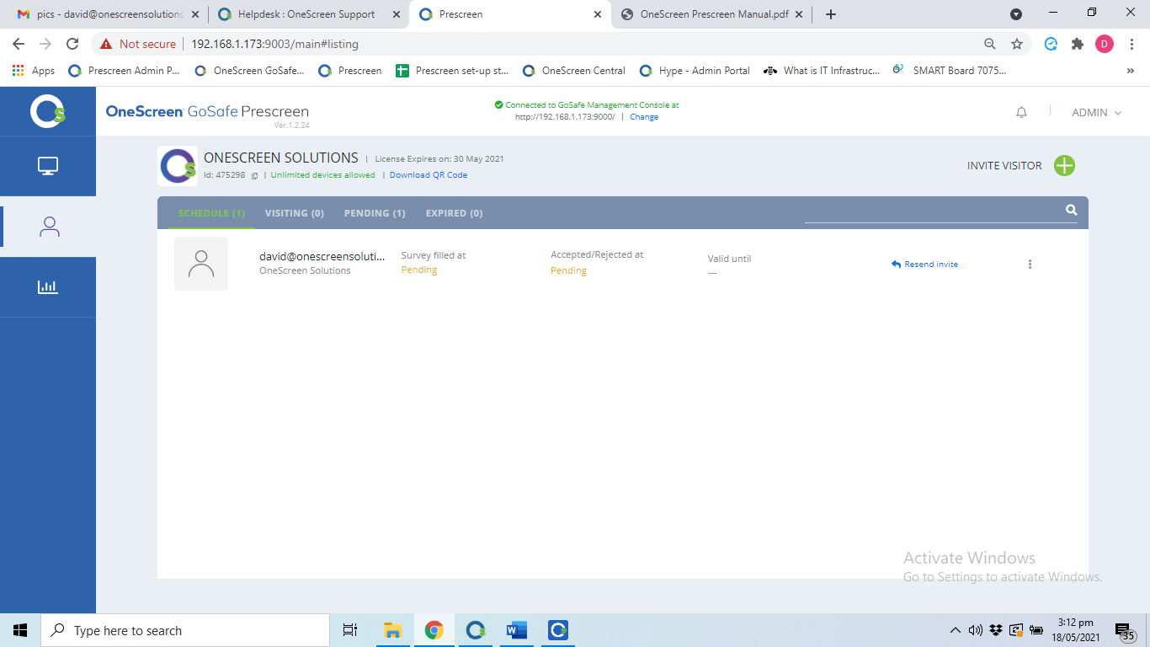
Task: Click the OneScreen Solutions company logo
Action: [178, 166]
